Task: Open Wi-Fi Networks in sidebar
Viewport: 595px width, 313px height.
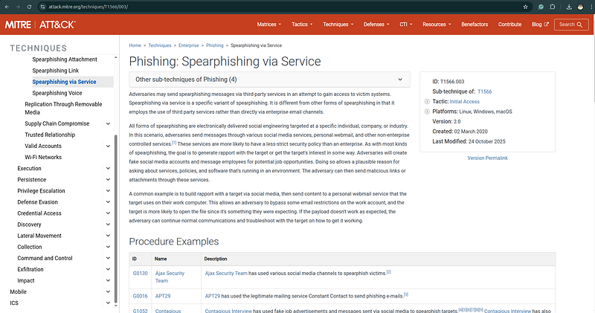Action: (x=43, y=157)
